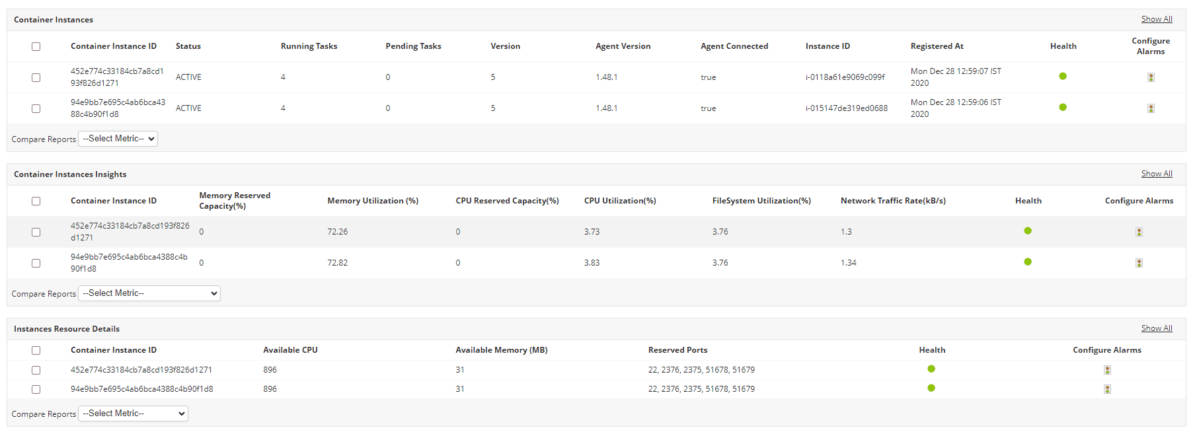Click green health dot for instance ending d1271
Viewport: 1197px width, 436px height.
1063,75
